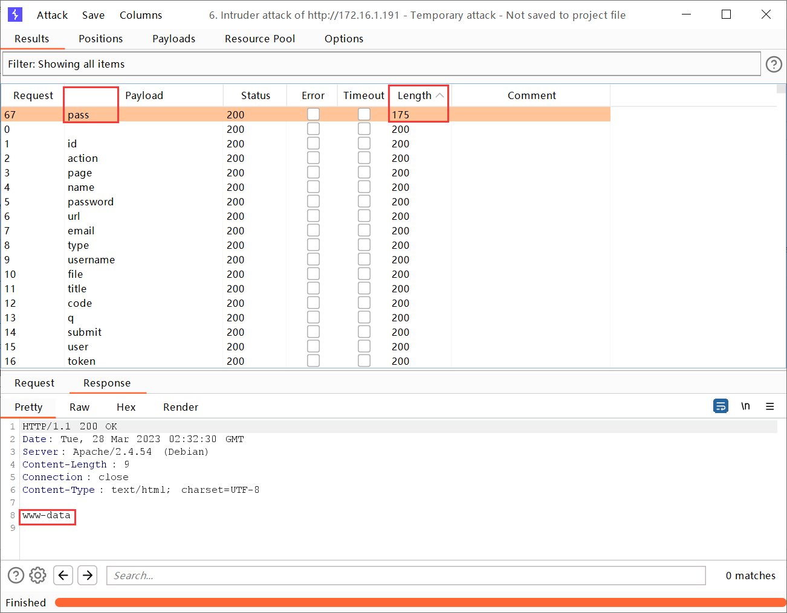Viewport: 787px width, 613px height.
Task: Click the Finished status label
Action: coord(25,603)
